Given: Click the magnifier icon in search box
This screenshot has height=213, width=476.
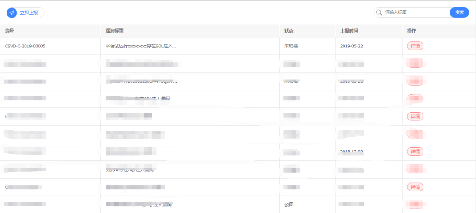Looking at the screenshot, I should (379, 13).
